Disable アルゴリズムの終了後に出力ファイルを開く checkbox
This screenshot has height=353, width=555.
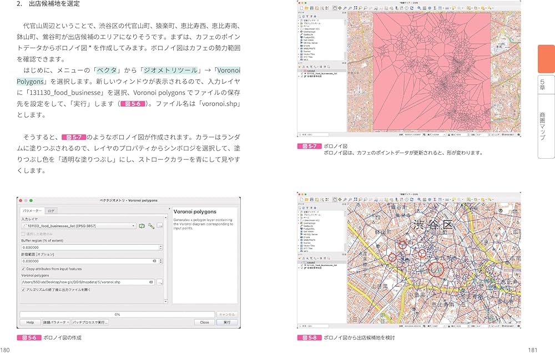(23, 290)
